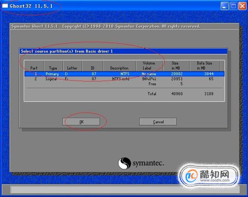Maximize the Ghost32 window
The height and width of the screenshot is (197, 248).
pyautogui.click(x=233, y=6)
